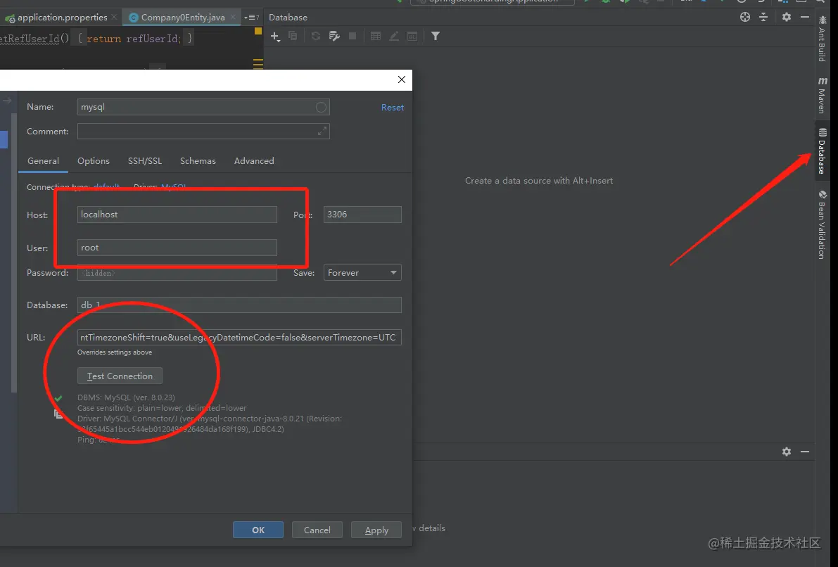Click the Database field containing db_1
The width and height of the screenshot is (838, 567).
pyautogui.click(x=239, y=305)
